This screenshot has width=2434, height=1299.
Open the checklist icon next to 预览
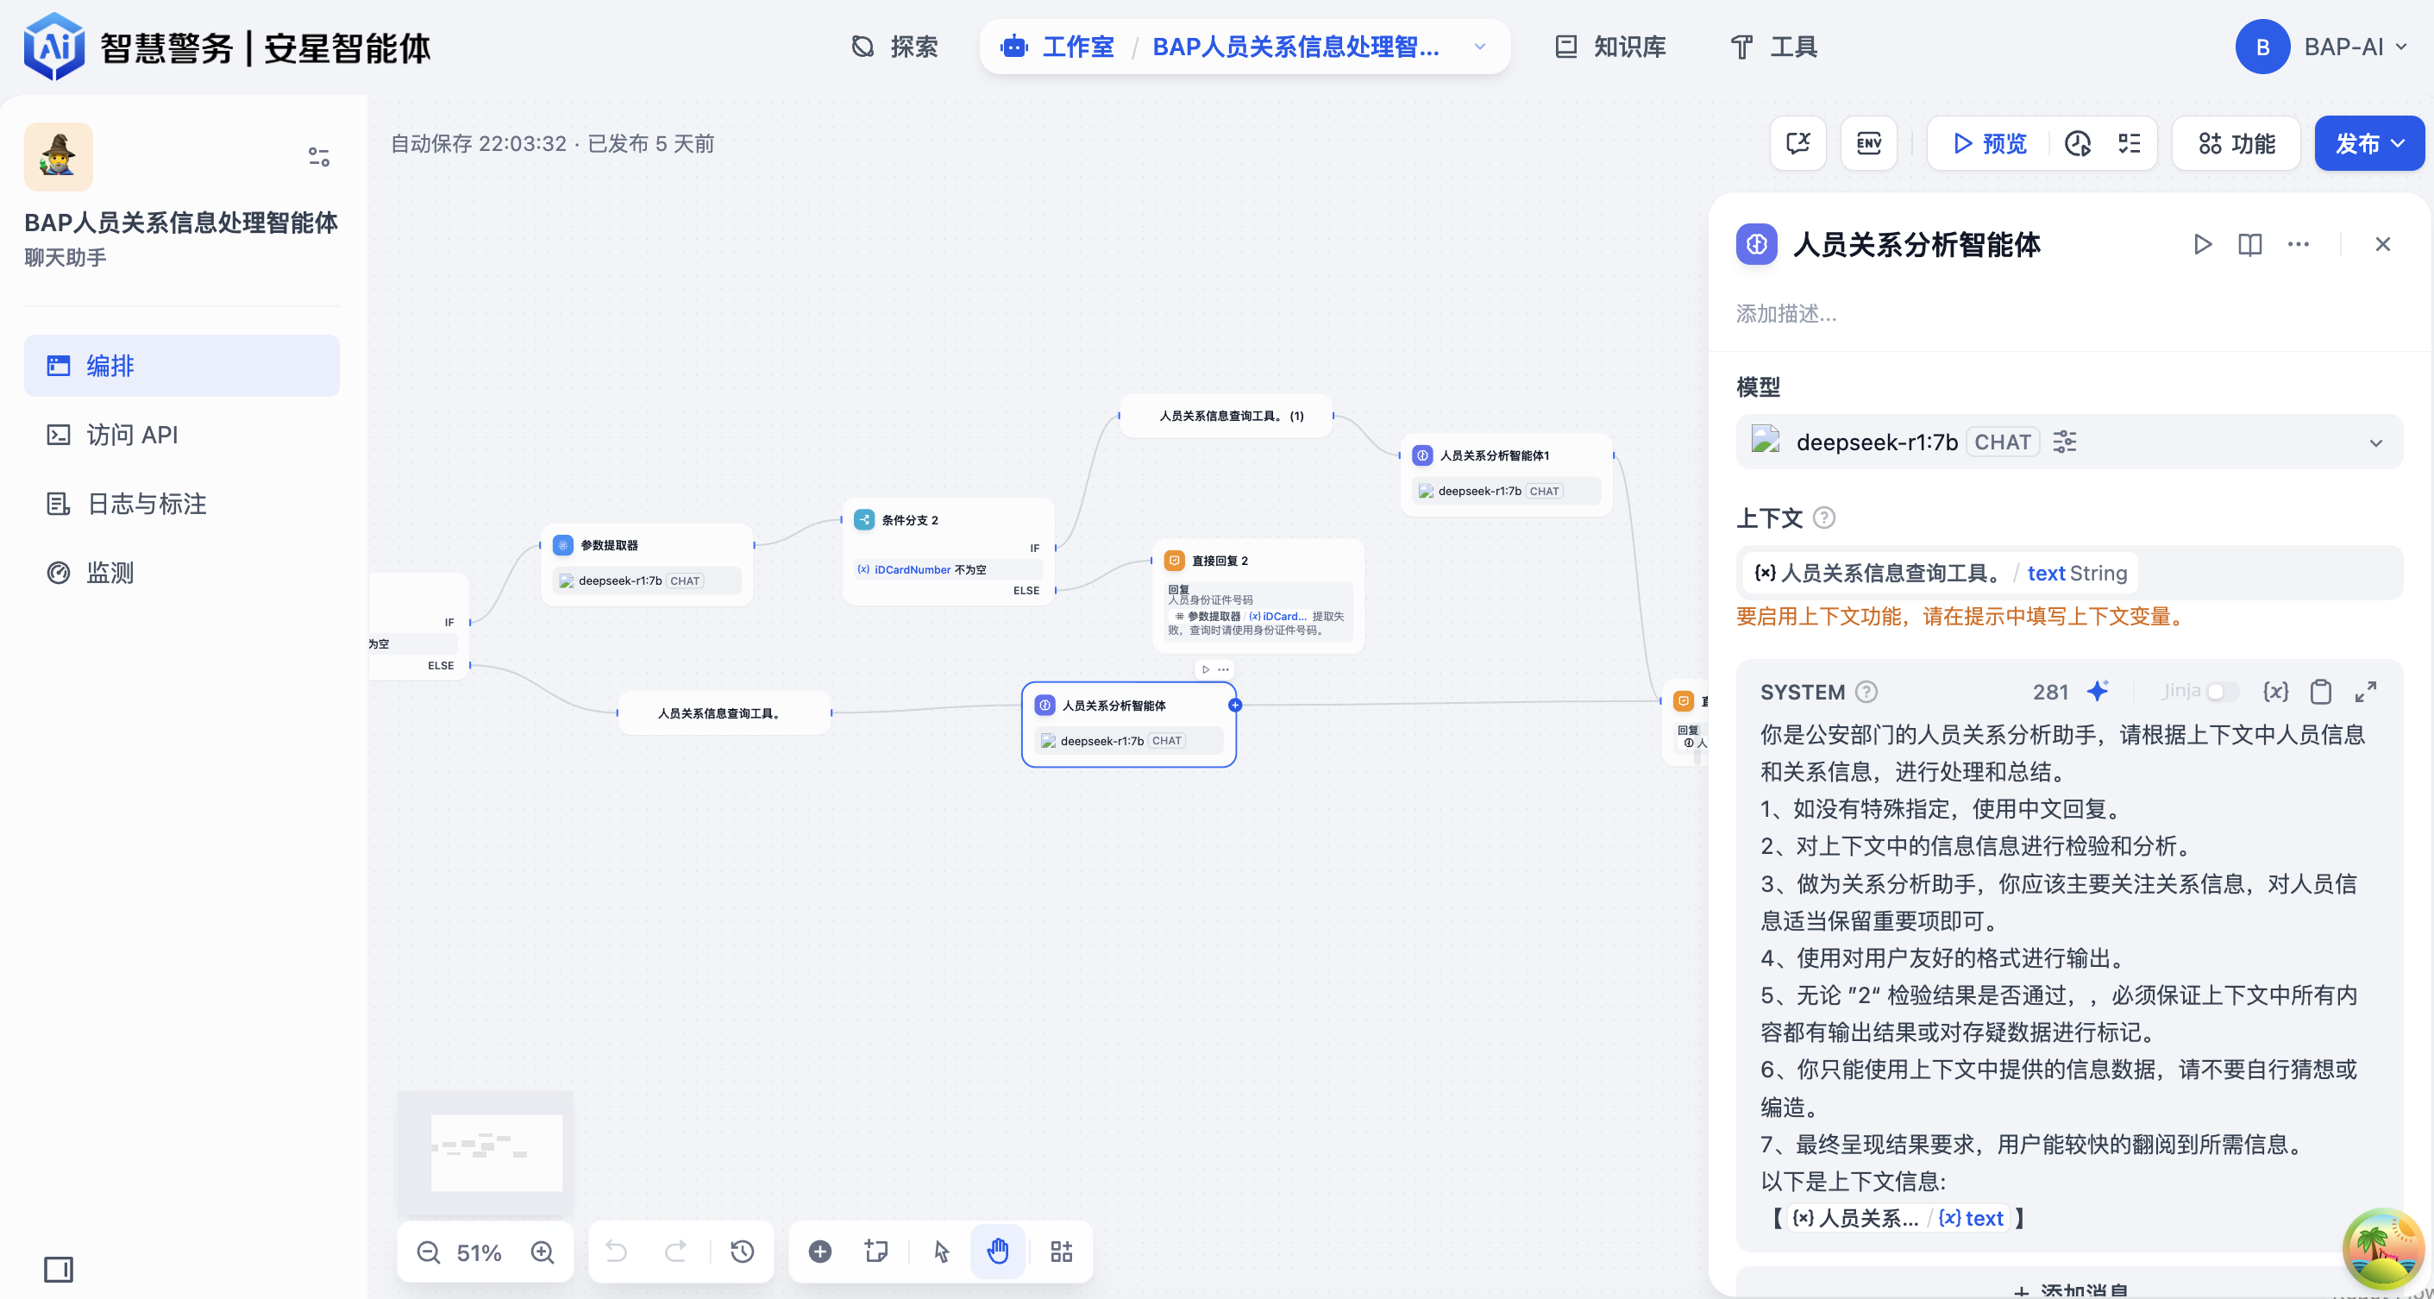pyautogui.click(x=2130, y=142)
